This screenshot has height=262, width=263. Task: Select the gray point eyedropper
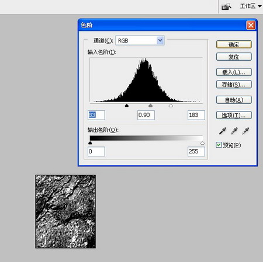pyautogui.click(x=234, y=131)
